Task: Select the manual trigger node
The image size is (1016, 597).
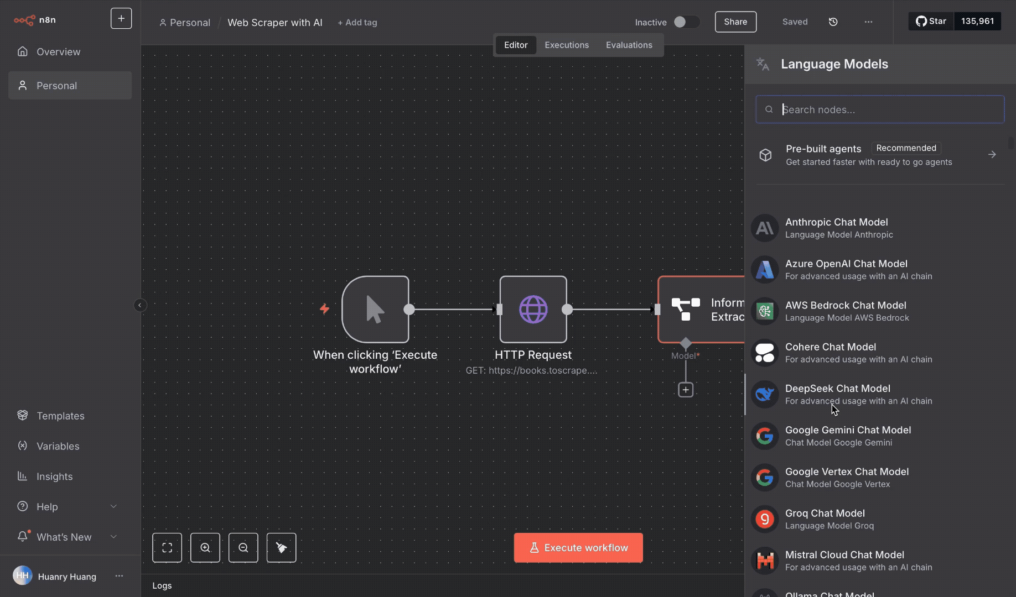Action: [375, 310]
